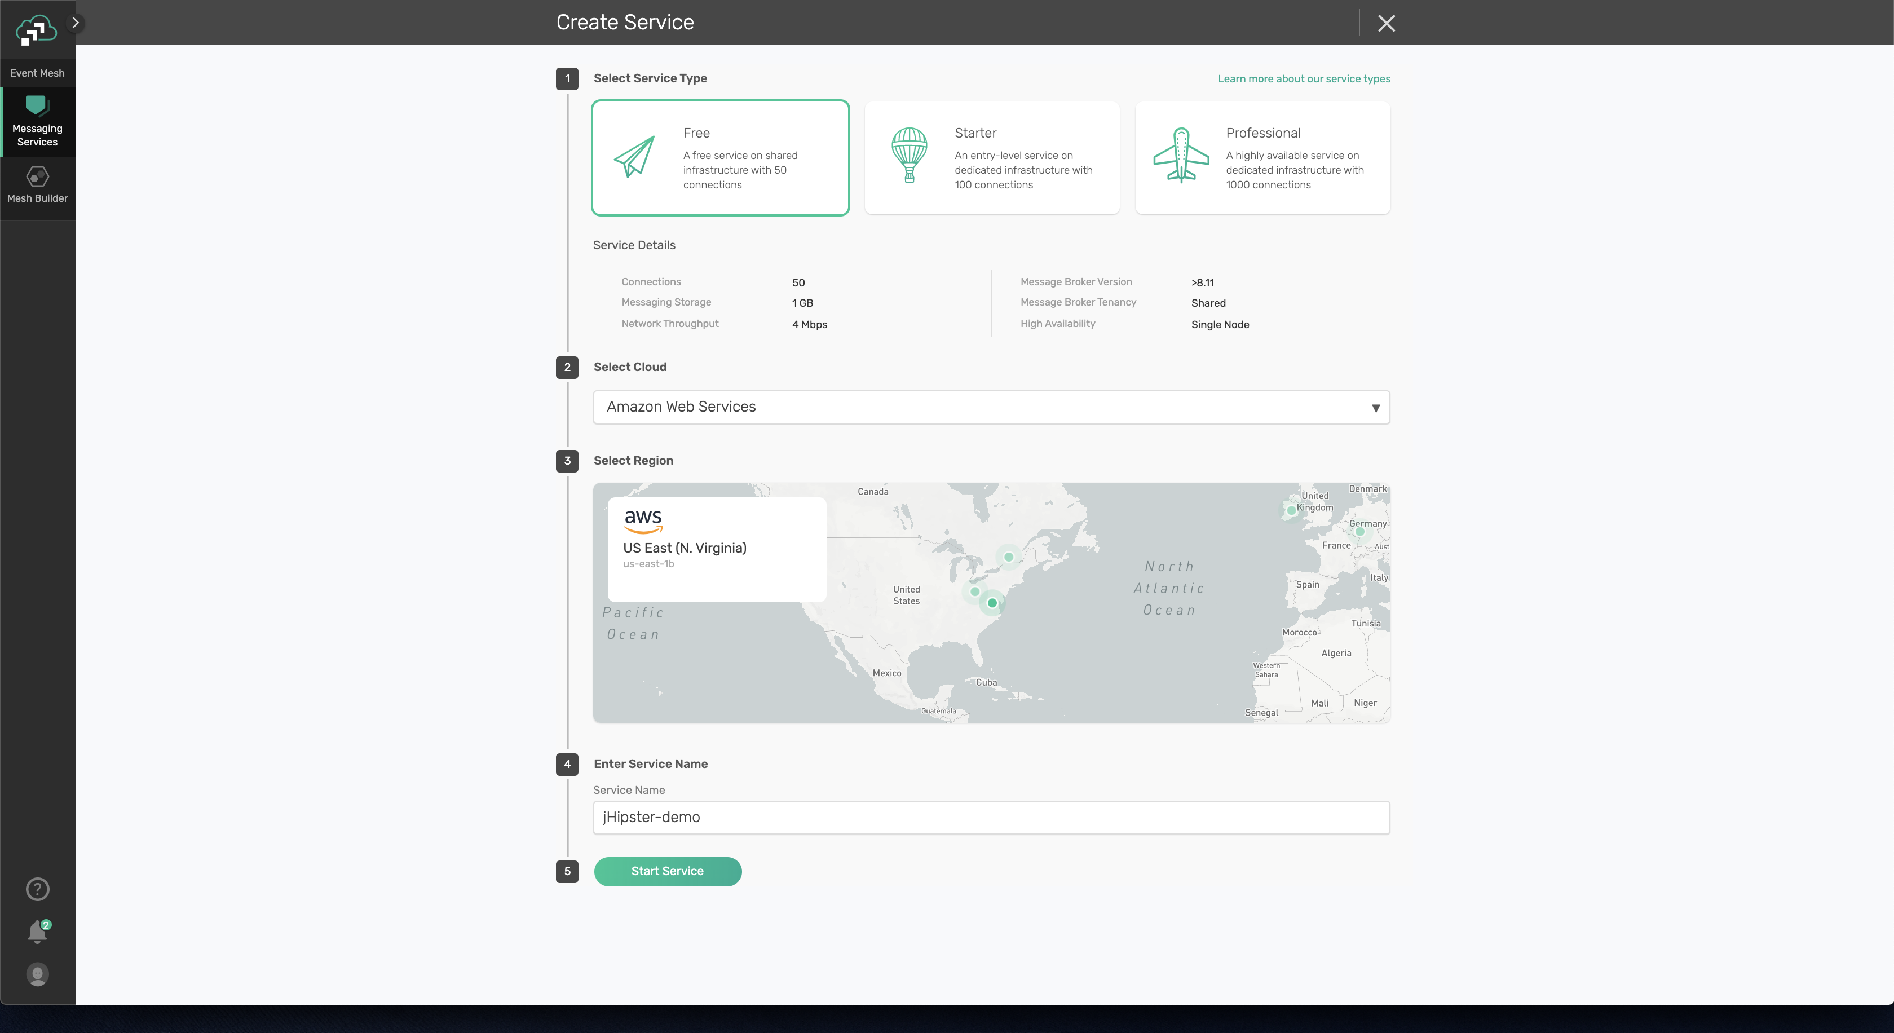Click the Service Name input showing jHipster-demo
The width and height of the screenshot is (1894, 1033).
(x=991, y=817)
